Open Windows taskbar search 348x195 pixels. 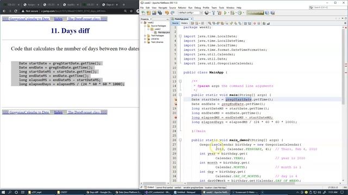(x=10, y=192)
